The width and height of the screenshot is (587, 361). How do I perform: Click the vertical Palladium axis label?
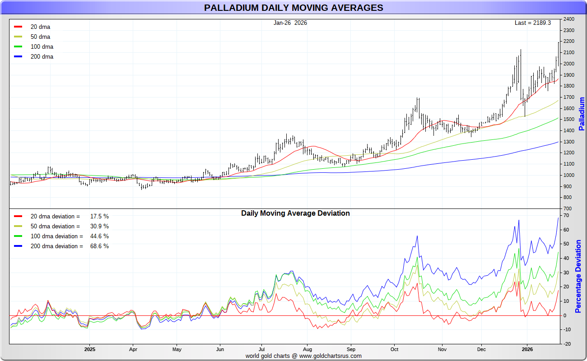[582, 114]
